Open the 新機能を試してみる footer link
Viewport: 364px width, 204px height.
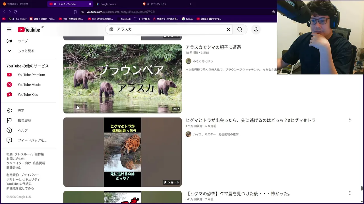click(20, 188)
